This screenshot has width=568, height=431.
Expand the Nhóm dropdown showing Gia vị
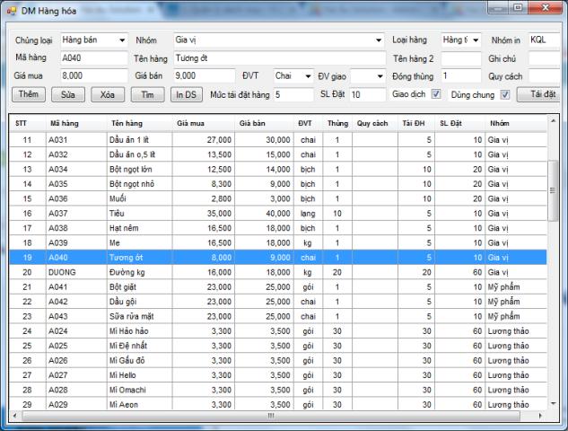[379, 40]
